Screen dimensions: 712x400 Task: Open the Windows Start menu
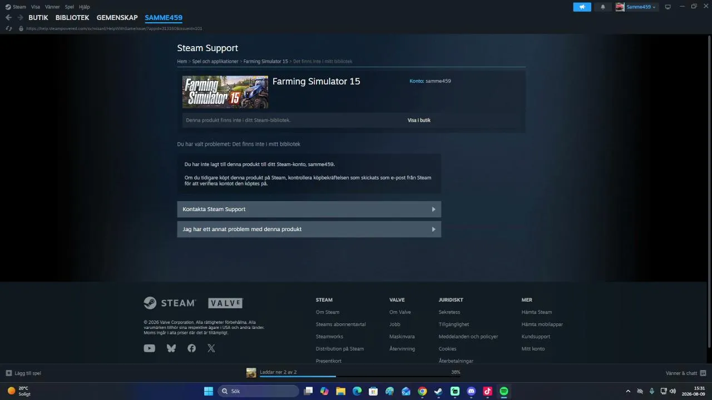click(x=209, y=391)
